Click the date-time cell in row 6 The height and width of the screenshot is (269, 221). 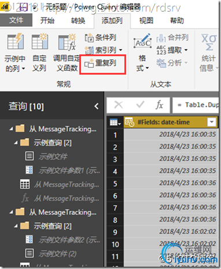171,195
